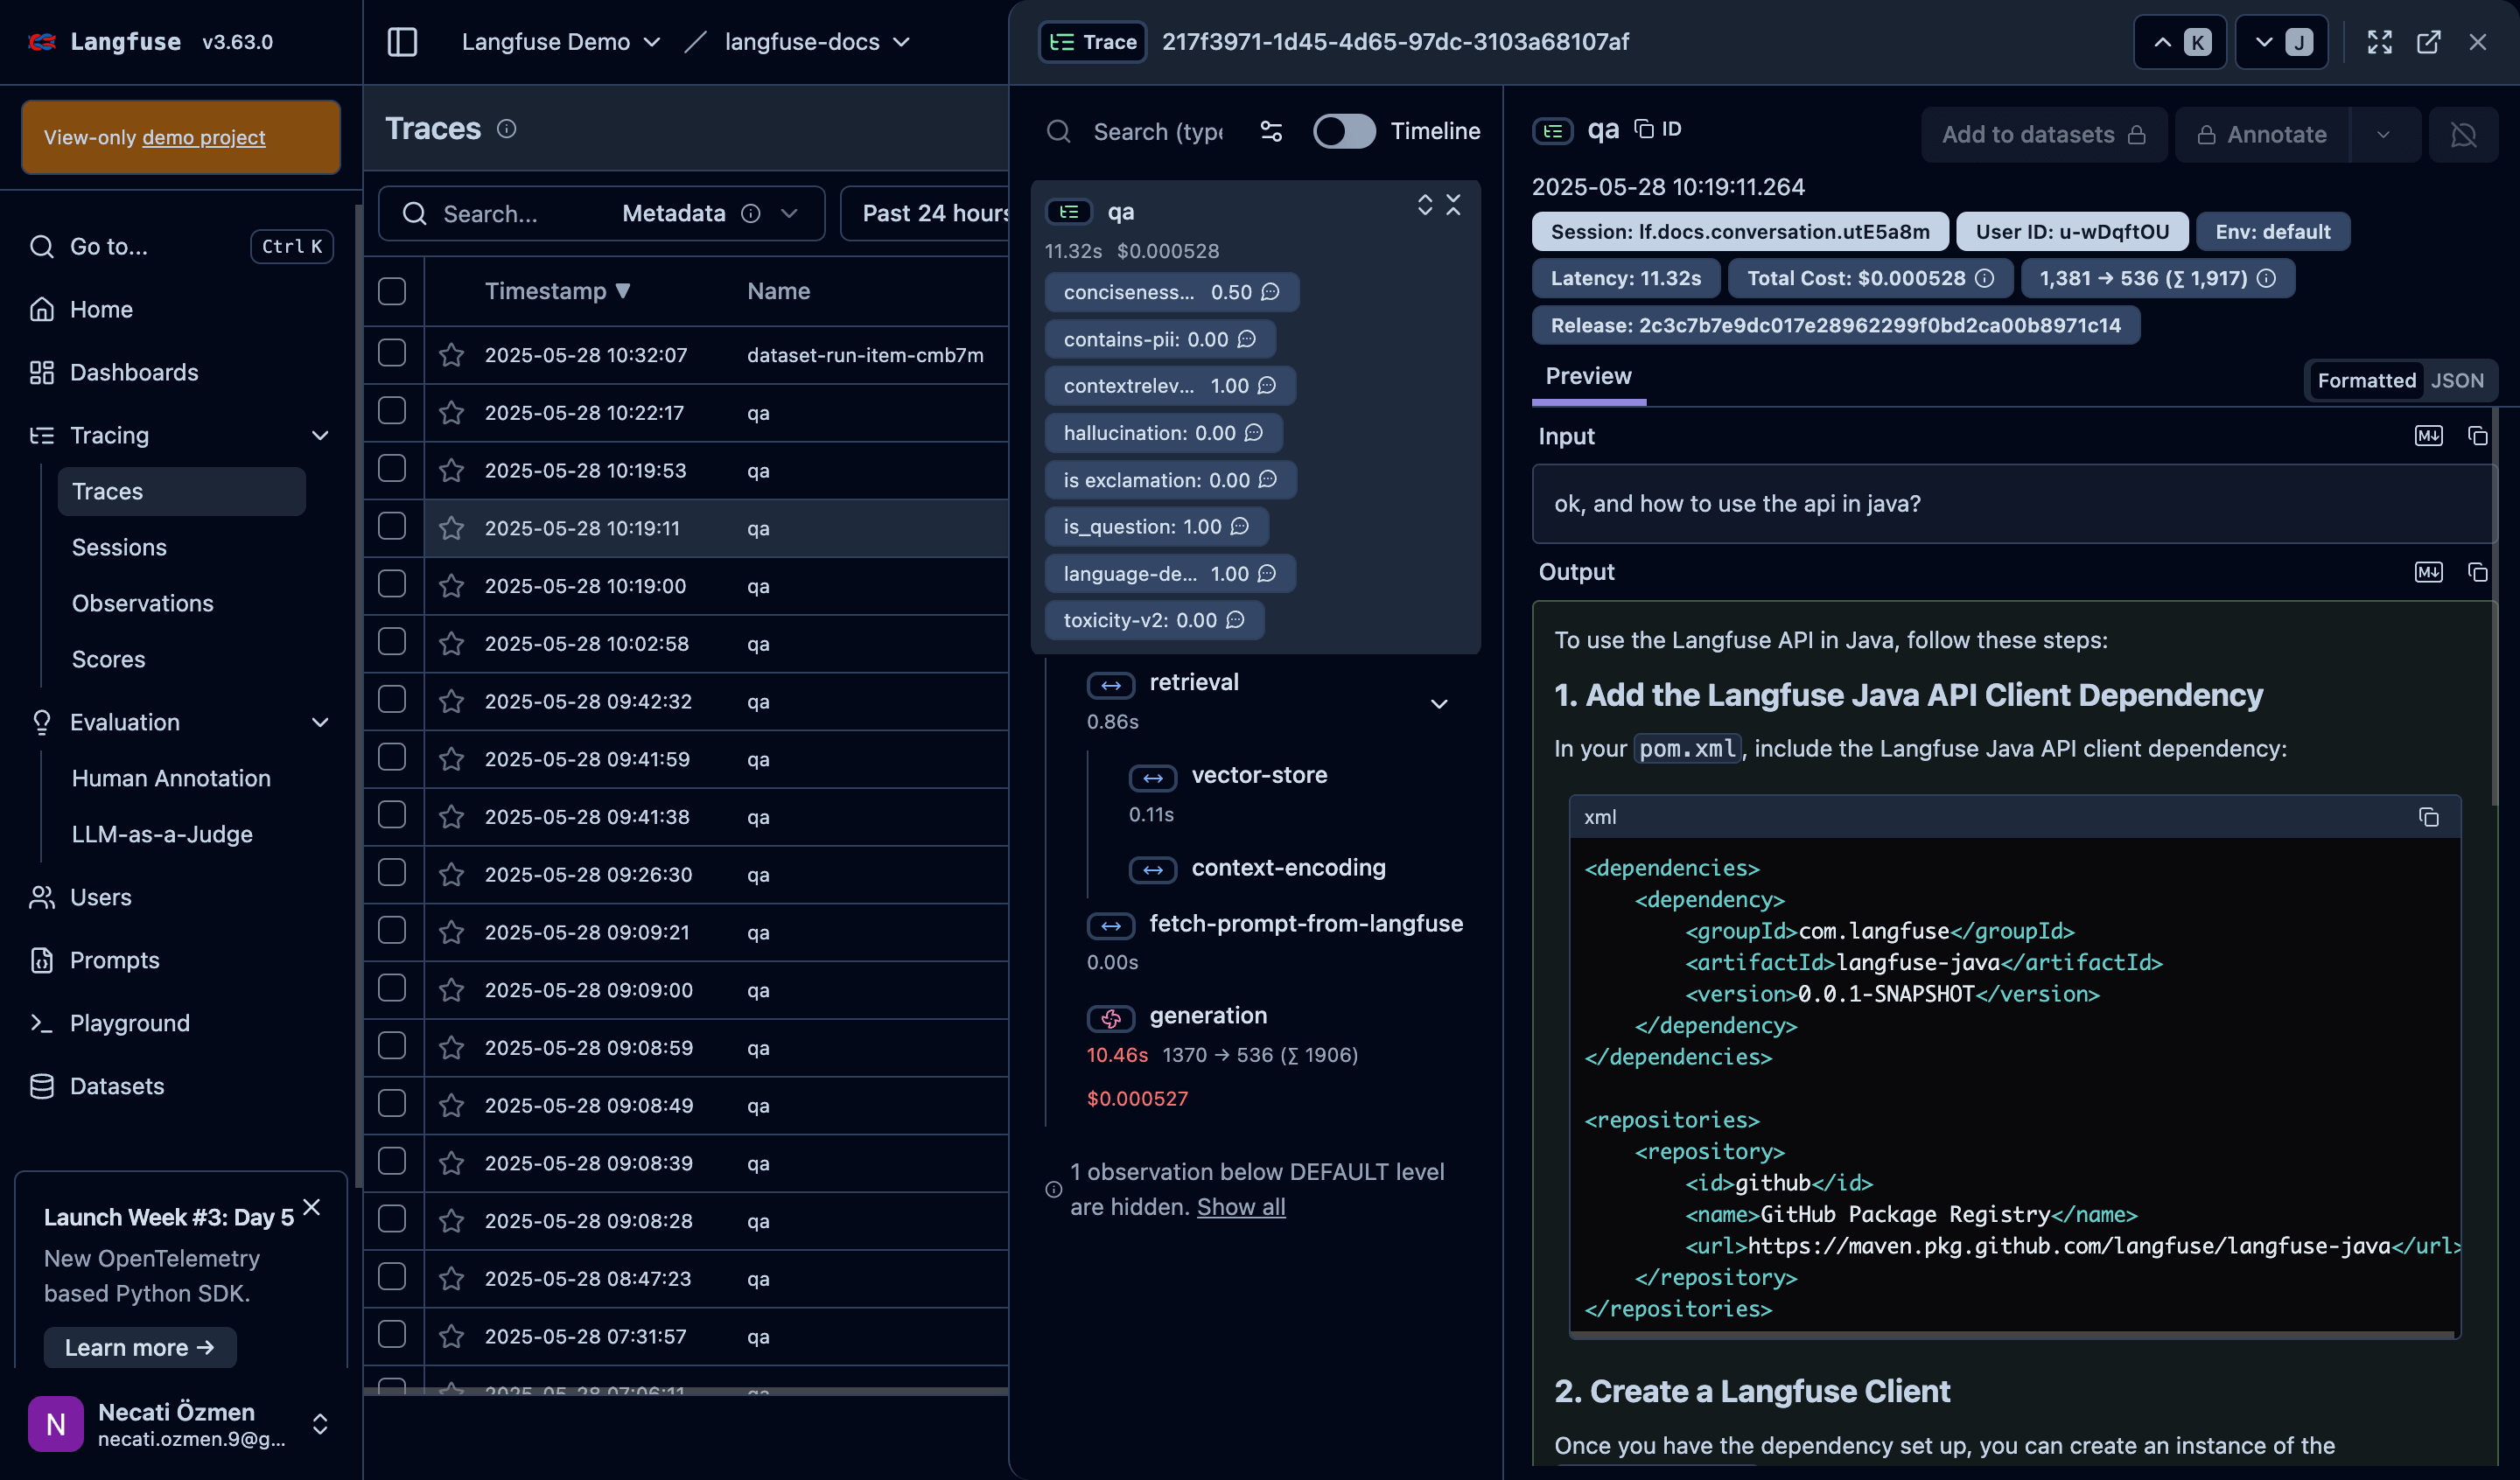The image size is (2520, 1480).
Task: Click the Learn more button
Action: (140, 1347)
